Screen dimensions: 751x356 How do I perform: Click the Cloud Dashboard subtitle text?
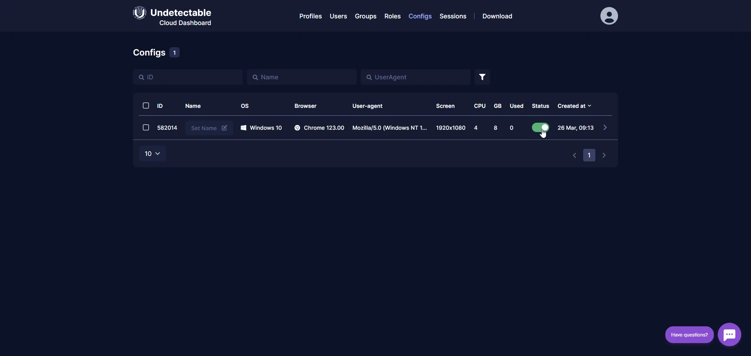pyautogui.click(x=185, y=23)
